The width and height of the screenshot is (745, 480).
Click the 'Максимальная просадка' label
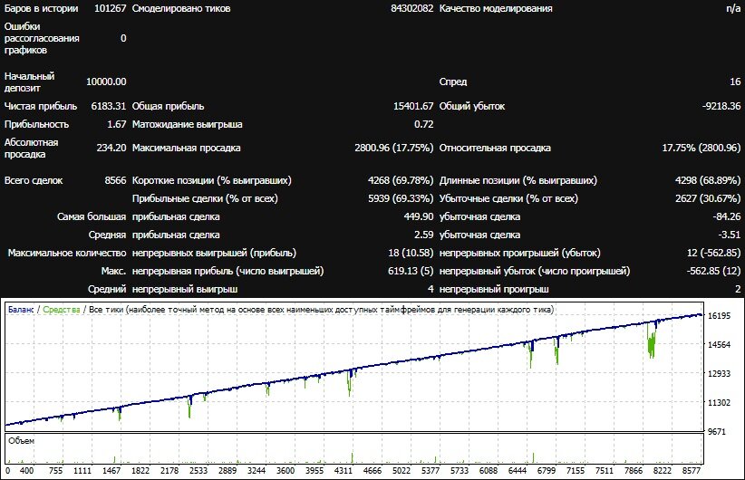tap(187, 148)
